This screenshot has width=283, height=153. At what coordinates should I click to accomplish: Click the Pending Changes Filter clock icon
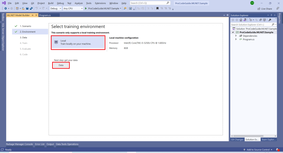pyautogui.click(x=250, y=20)
